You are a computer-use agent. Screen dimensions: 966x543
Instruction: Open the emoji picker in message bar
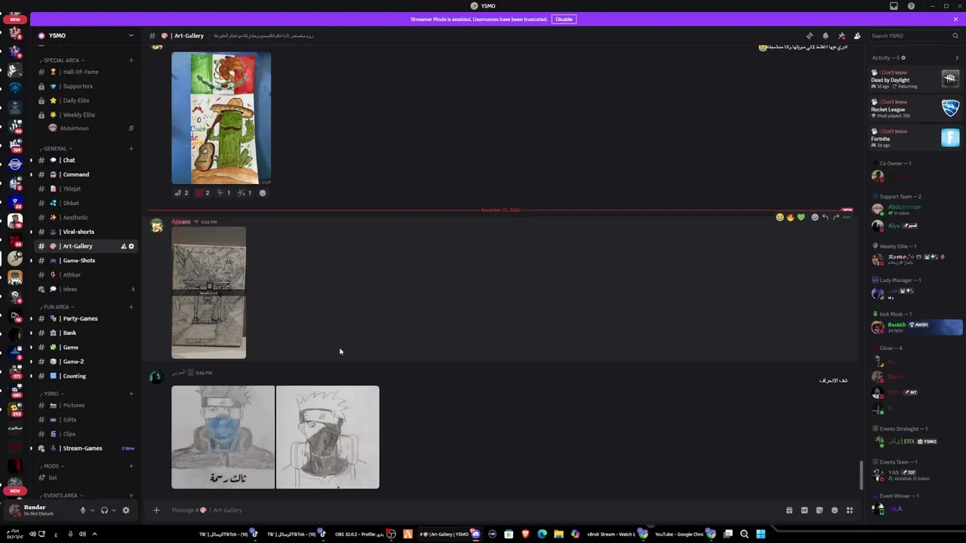coord(835,511)
